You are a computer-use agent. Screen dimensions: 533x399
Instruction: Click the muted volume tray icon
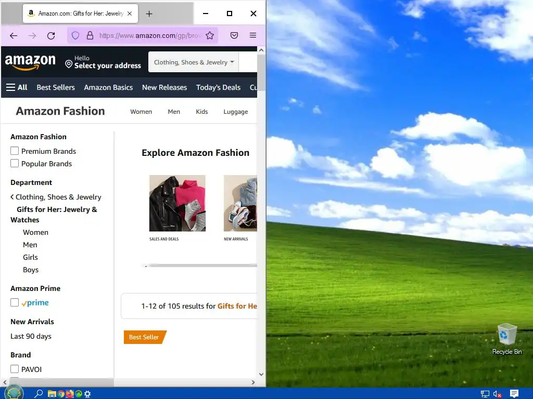click(x=497, y=394)
